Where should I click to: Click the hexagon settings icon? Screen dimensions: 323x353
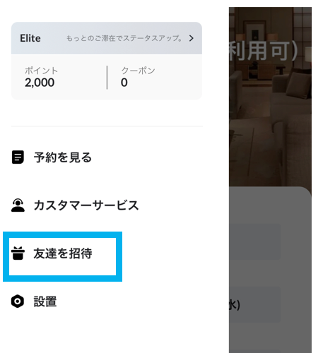pos(18,301)
